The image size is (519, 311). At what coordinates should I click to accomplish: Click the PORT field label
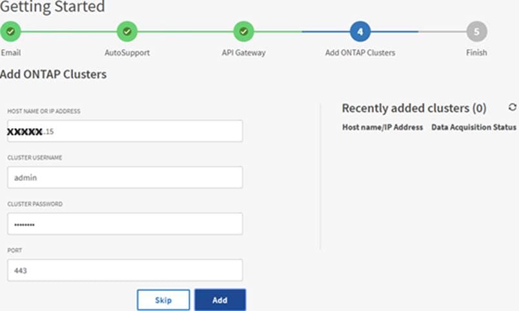(x=15, y=250)
